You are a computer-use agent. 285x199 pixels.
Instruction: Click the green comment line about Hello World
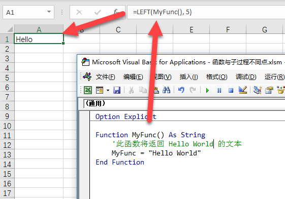[x=177, y=144]
